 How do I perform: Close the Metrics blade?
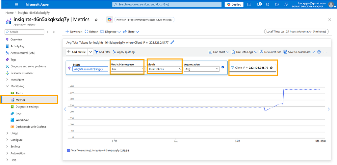pyautogui.click(x=330, y=19)
